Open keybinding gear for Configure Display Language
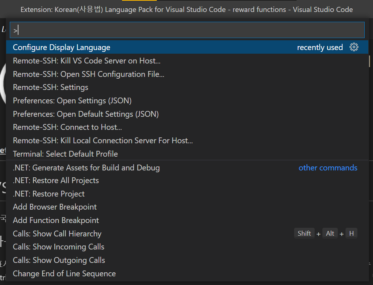 354,47
